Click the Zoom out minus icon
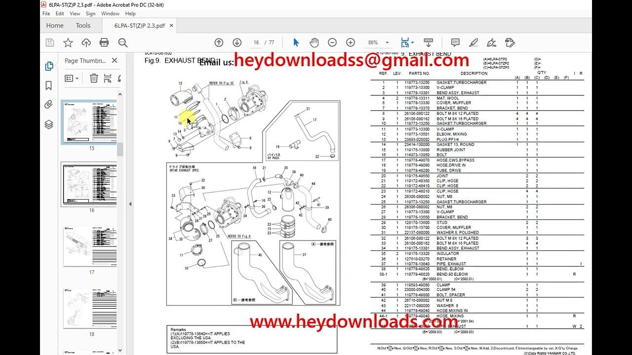The height and width of the screenshot is (355, 632). pyautogui.click(x=332, y=43)
